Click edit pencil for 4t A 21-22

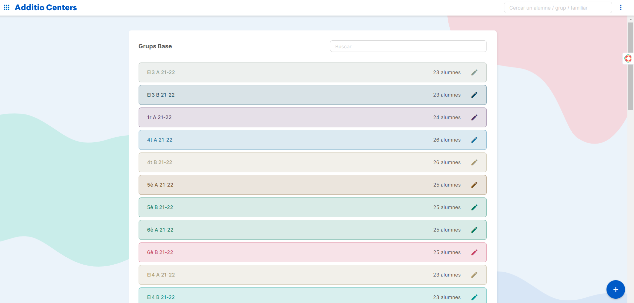pyautogui.click(x=474, y=140)
